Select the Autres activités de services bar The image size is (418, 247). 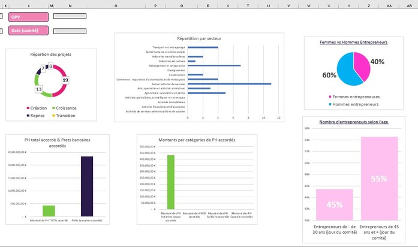point(229,84)
